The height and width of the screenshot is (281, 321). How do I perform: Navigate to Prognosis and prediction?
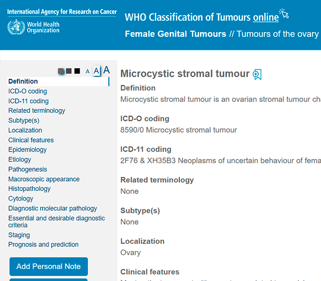pos(44,244)
